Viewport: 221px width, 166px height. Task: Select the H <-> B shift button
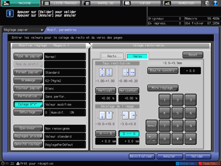pos(106,133)
